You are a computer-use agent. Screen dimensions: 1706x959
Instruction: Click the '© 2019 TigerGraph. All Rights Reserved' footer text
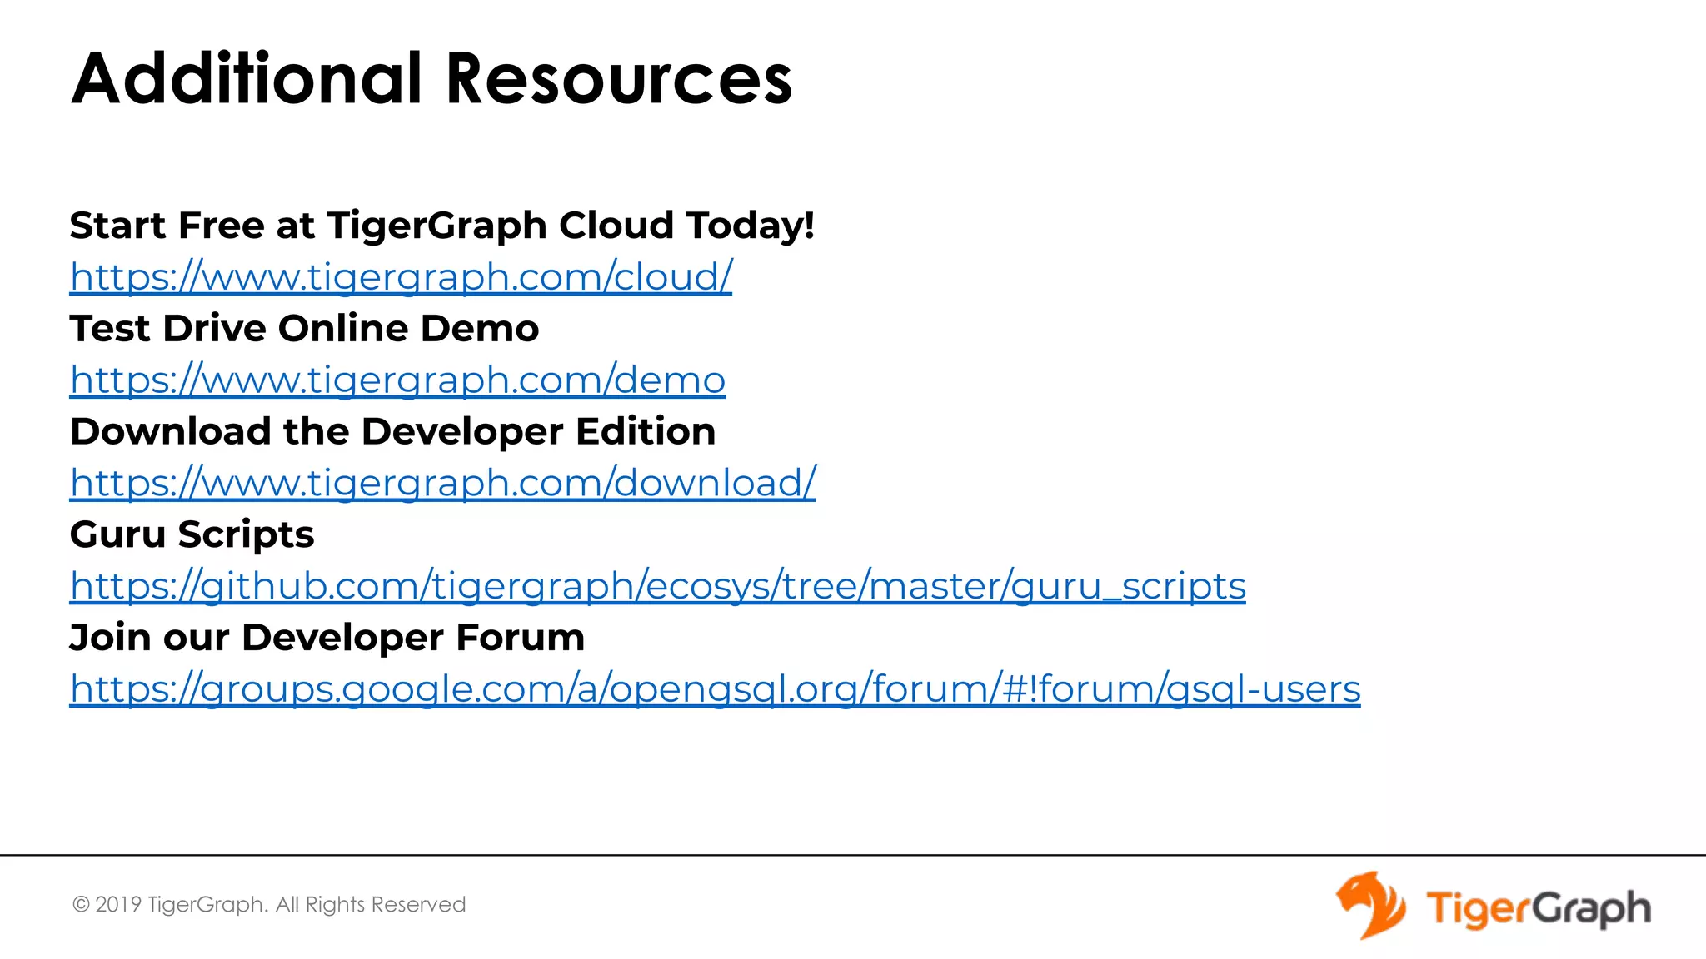point(269,904)
